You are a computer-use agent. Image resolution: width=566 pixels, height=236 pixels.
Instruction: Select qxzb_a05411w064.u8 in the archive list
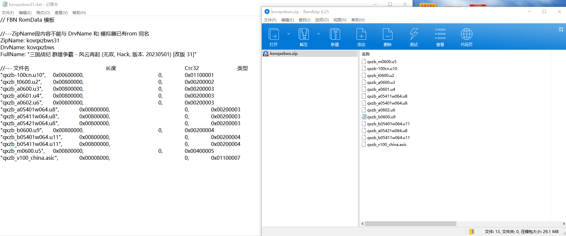(x=387, y=96)
